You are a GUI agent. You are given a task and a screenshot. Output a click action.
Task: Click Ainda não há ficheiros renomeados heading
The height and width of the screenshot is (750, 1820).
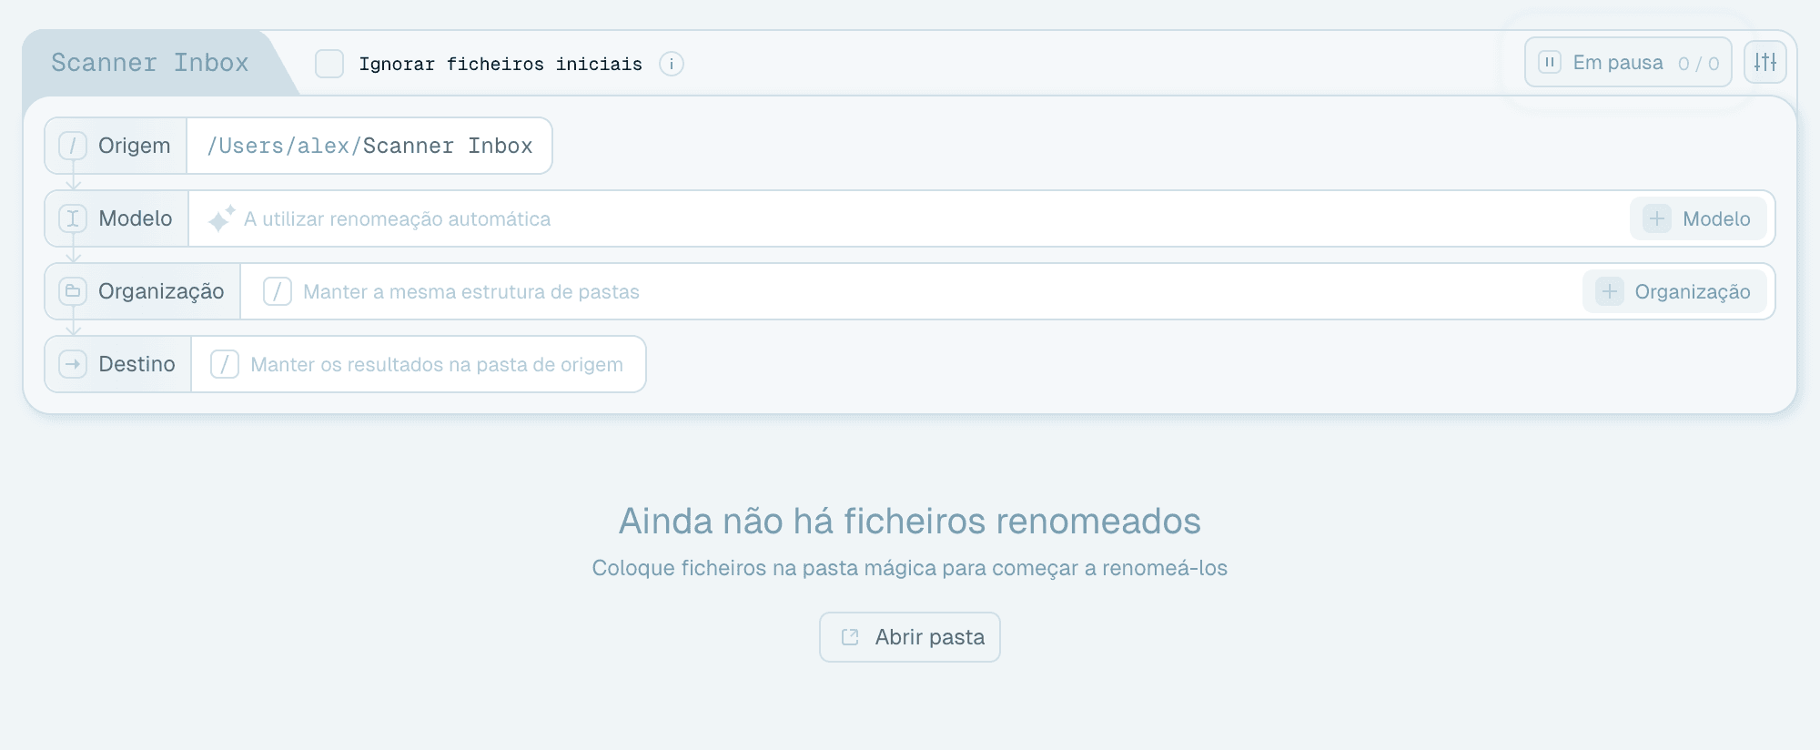[x=910, y=522]
